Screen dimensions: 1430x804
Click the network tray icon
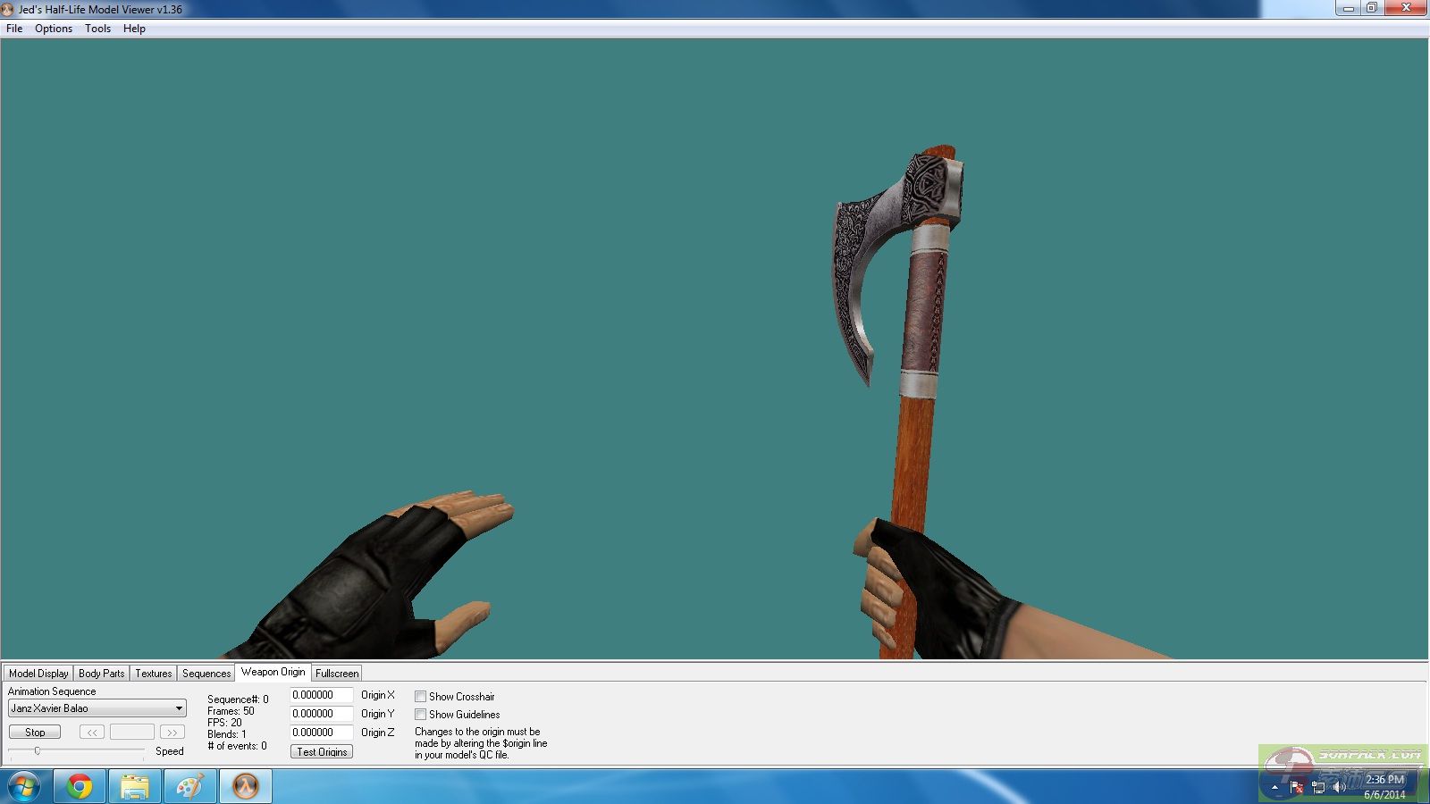click(1318, 787)
